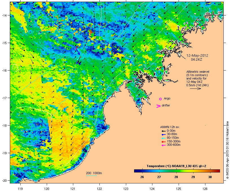This screenshot has height=191, width=231.
Task: Click the latitude axis label '-14'
Action: click(x=4, y=15)
